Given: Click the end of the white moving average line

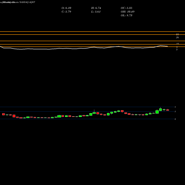Looking at the screenshot, I should (x=167, y=46).
